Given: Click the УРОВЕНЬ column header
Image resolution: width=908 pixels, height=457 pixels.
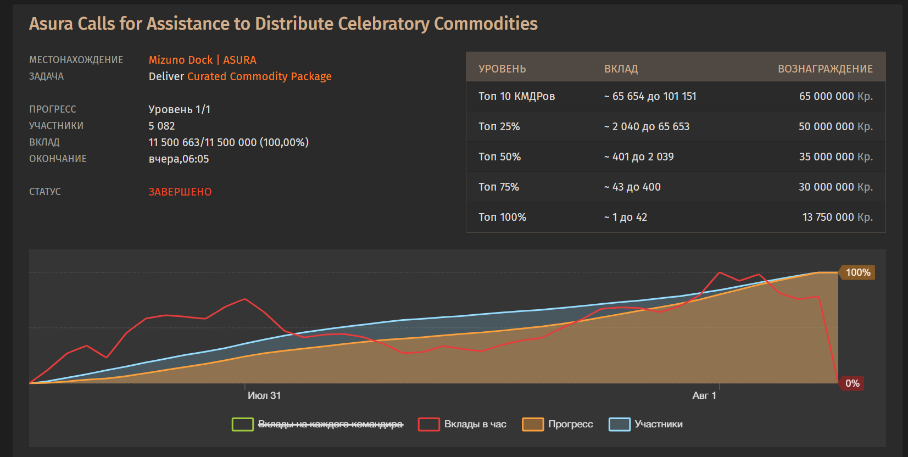Looking at the screenshot, I should coord(502,69).
